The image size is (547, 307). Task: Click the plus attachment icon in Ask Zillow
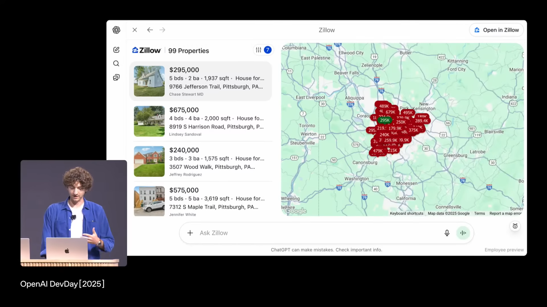pos(190,233)
